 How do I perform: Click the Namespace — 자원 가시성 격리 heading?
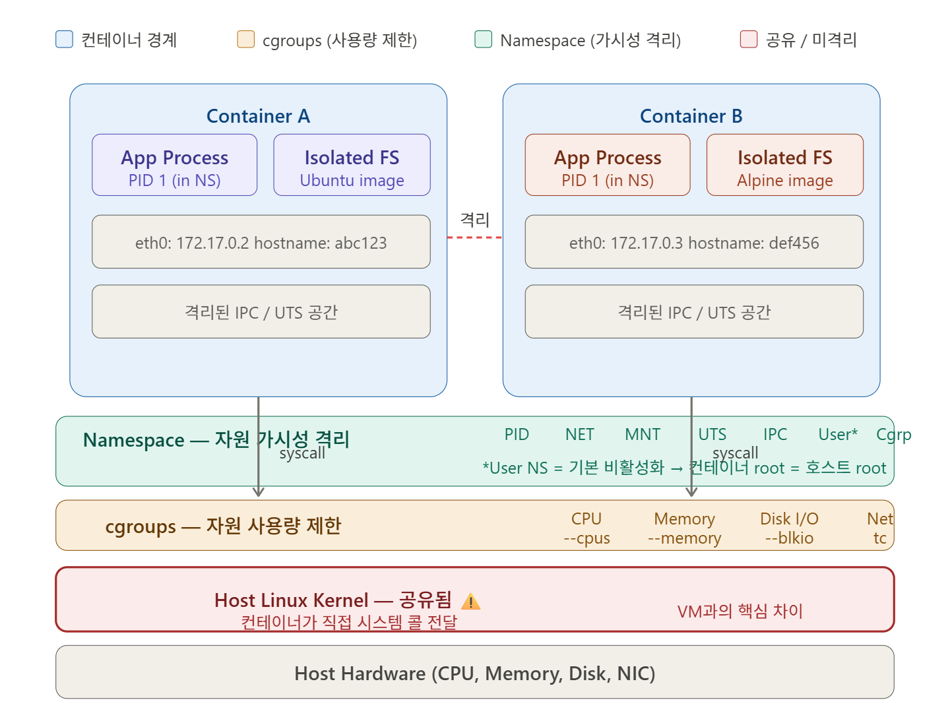[216, 439]
